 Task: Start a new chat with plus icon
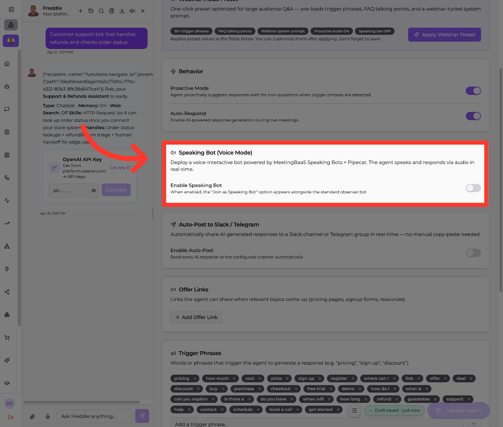point(80,11)
